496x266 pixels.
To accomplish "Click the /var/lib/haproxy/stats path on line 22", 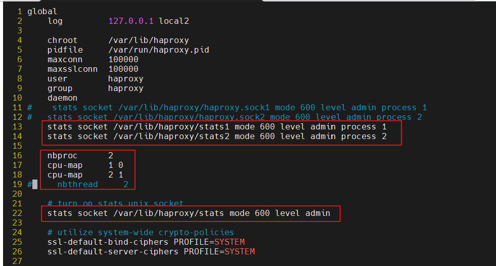I will pyautogui.click(x=169, y=213).
